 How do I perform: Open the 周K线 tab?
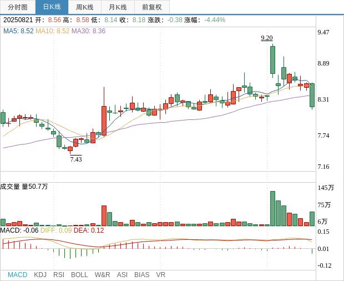click(x=85, y=7)
